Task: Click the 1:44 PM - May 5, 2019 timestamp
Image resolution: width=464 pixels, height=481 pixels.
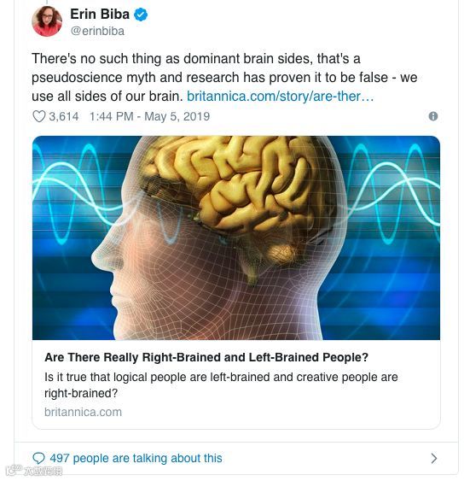Action: click(149, 116)
